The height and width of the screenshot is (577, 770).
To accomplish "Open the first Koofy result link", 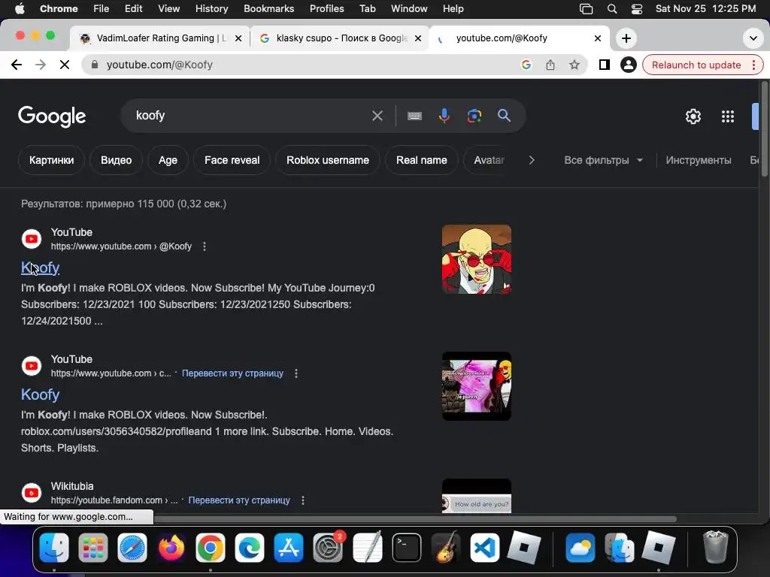I will [x=41, y=268].
